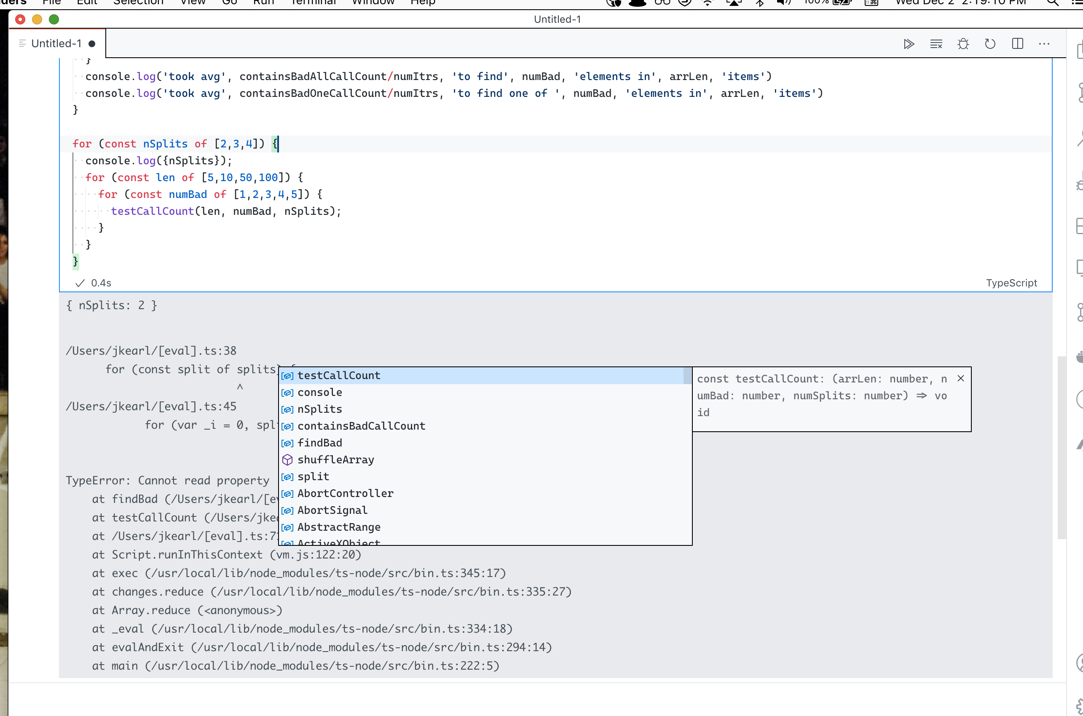Click the cube icon next to shuffleArray suggestion

click(x=287, y=460)
